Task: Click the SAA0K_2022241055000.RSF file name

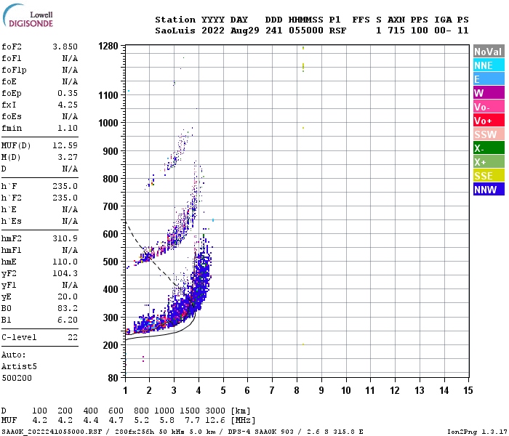Action: [52, 432]
